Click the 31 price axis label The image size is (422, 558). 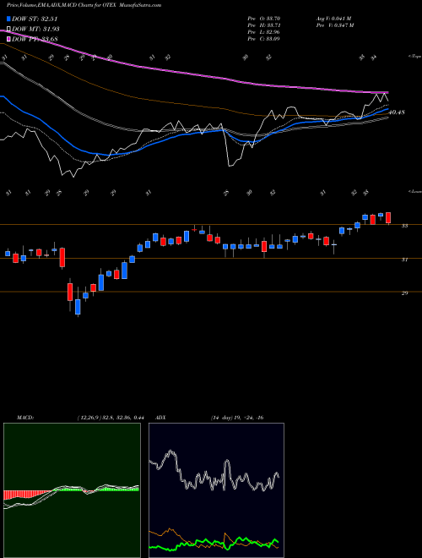click(404, 260)
